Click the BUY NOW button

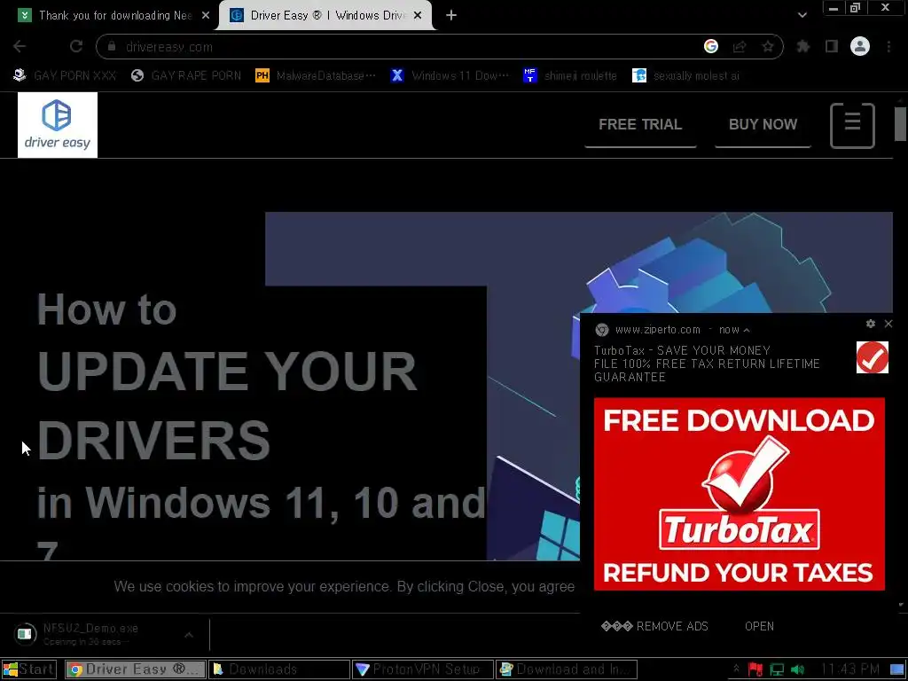(x=763, y=125)
